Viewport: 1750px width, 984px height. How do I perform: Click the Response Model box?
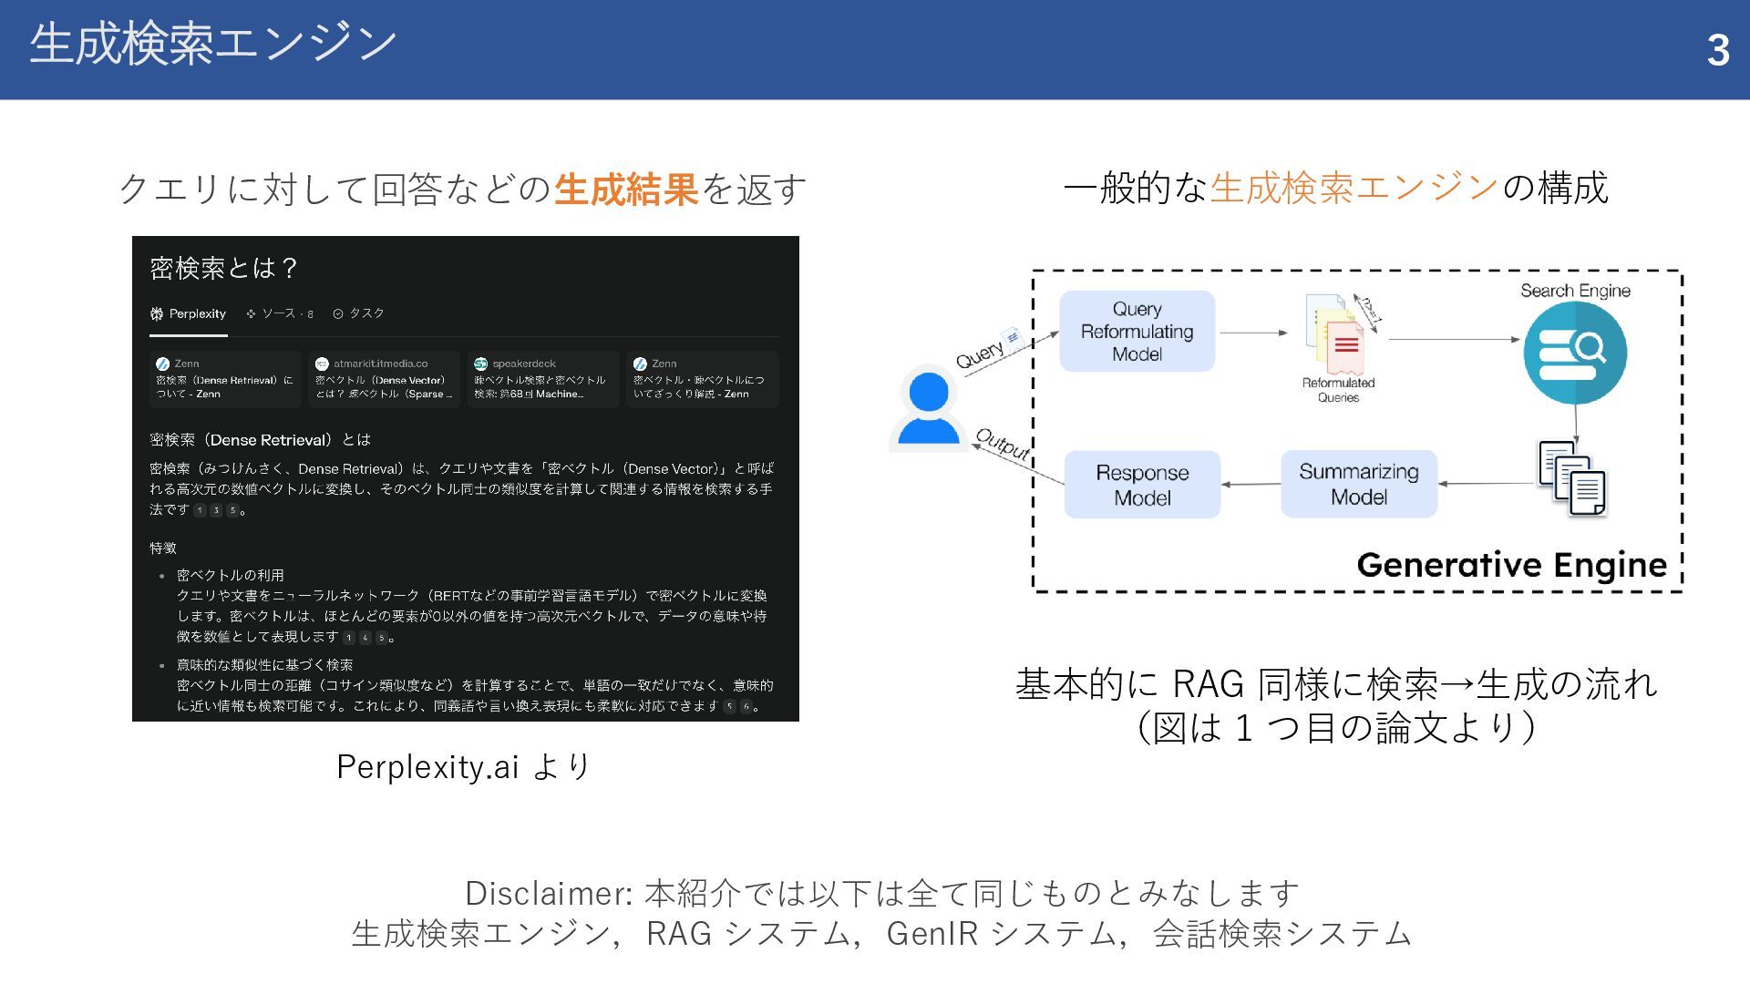click(x=1142, y=485)
